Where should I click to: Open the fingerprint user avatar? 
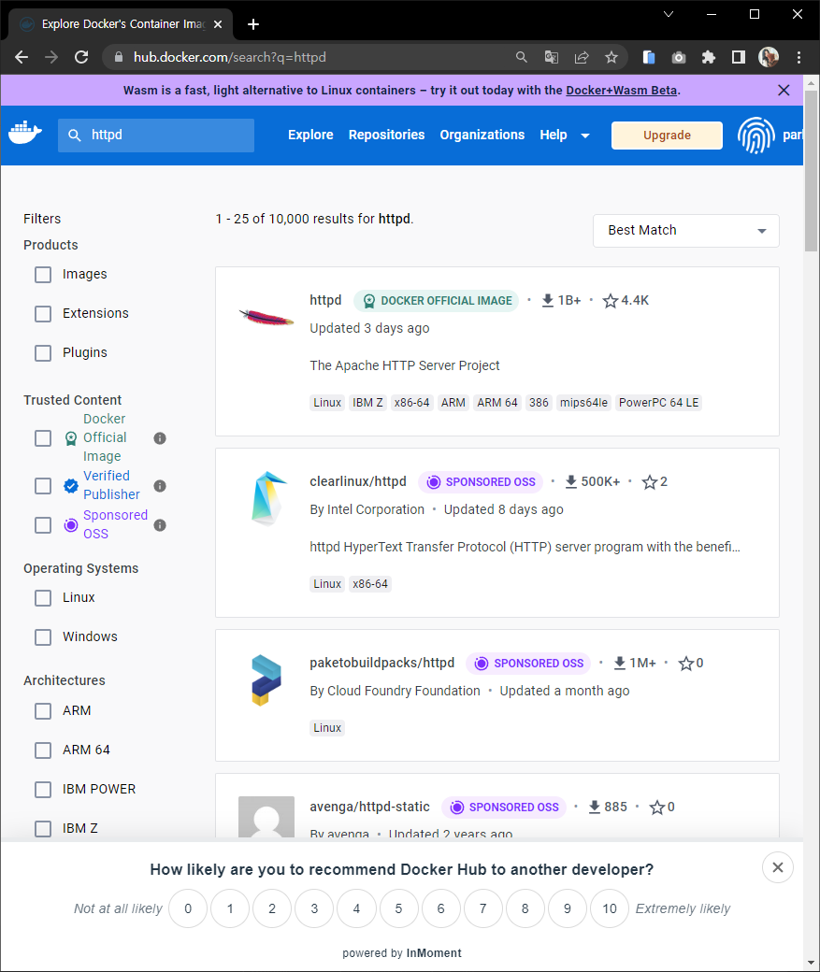coord(756,136)
